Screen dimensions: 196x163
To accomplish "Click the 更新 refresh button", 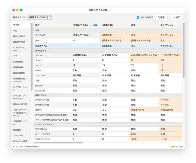I will (x=161, y=17).
